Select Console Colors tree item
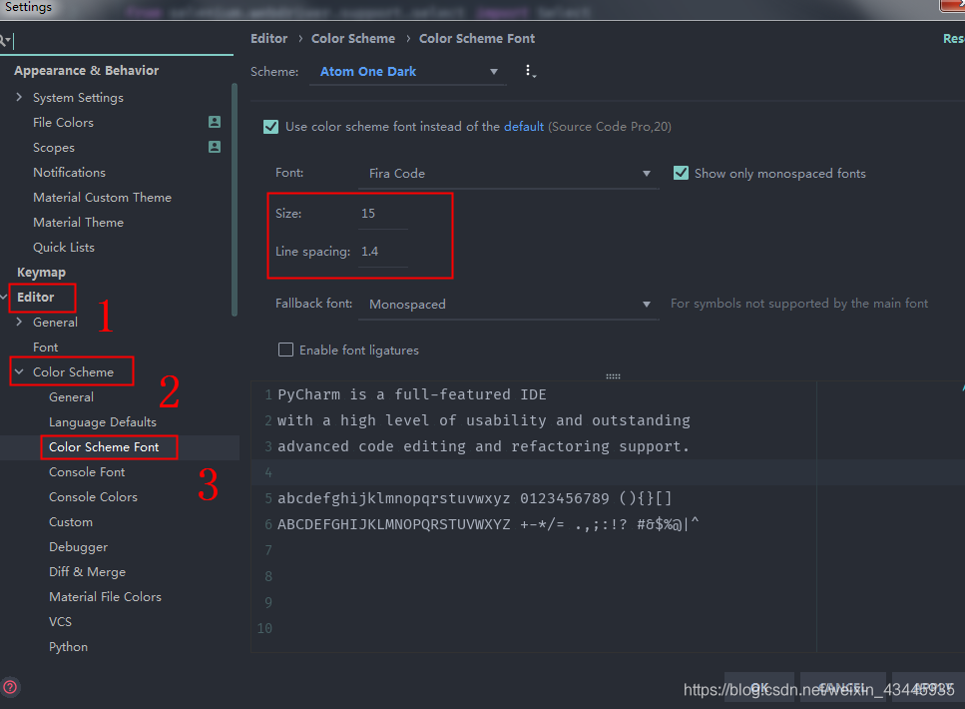The height and width of the screenshot is (709, 965). point(93,497)
